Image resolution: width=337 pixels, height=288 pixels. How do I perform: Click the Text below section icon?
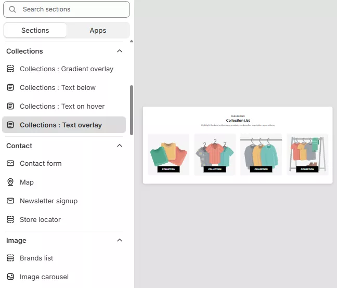(10, 87)
